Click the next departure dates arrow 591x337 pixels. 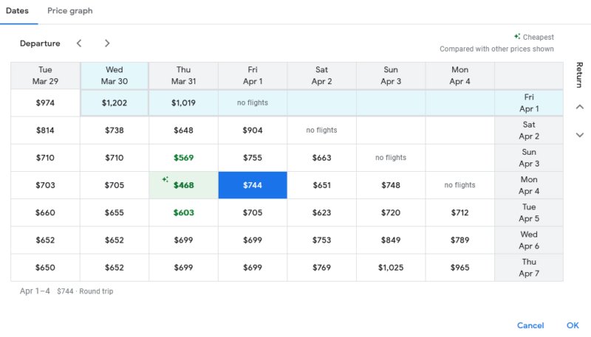[107, 44]
